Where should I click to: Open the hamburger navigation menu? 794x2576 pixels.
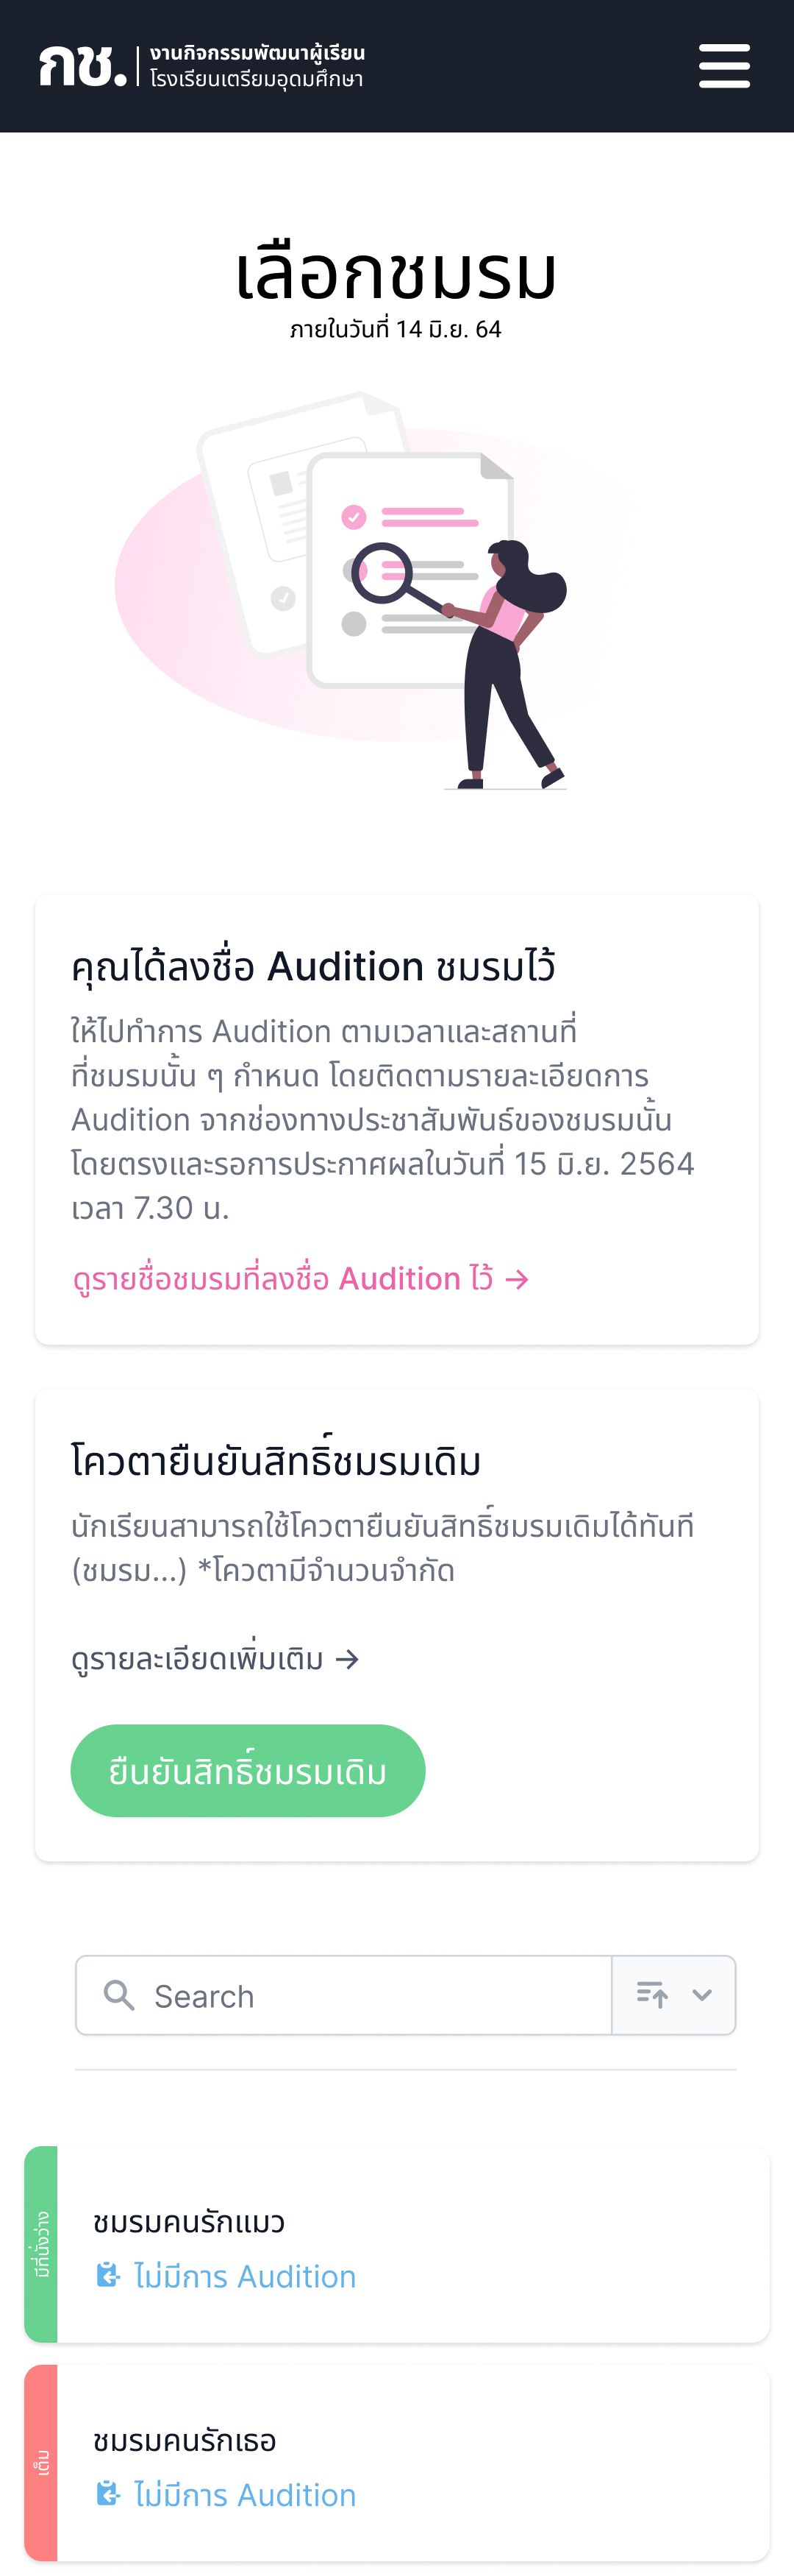[724, 66]
